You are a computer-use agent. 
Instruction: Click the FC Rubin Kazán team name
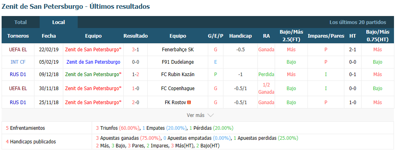[178, 74]
